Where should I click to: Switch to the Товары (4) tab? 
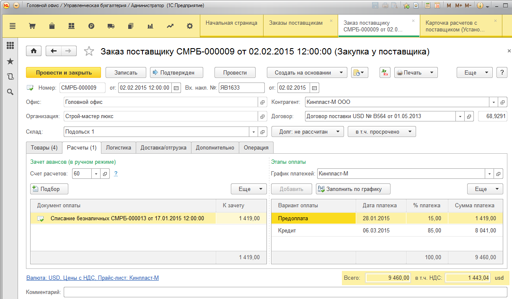pyautogui.click(x=44, y=147)
